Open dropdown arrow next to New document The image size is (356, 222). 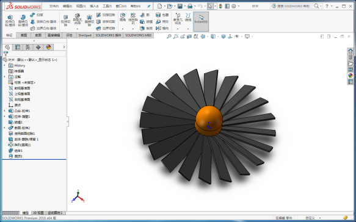click(x=165, y=6)
